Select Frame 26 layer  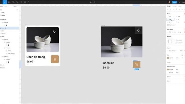[x=8, y=59]
